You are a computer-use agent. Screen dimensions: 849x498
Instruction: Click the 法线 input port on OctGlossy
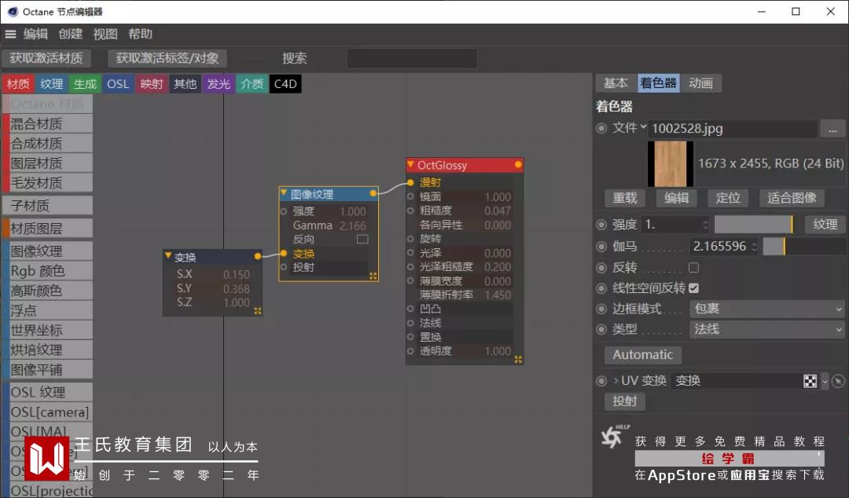click(x=410, y=323)
